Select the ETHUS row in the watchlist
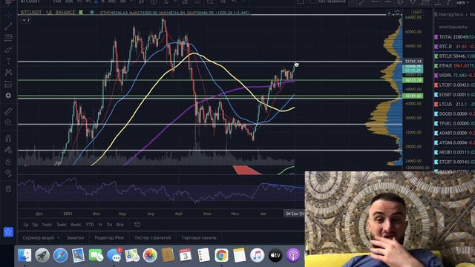Image resolution: width=475 pixels, height=267 pixels. point(454,66)
